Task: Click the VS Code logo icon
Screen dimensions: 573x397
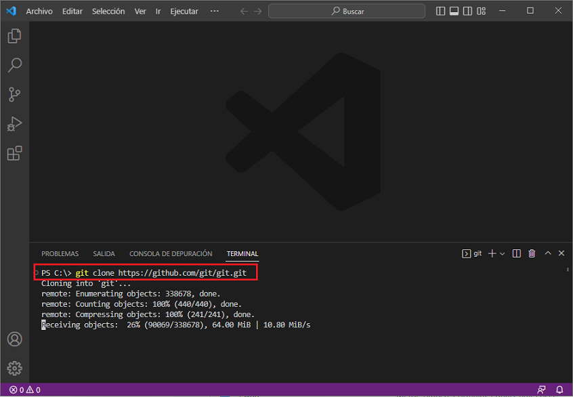Action: [x=11, y=11]
